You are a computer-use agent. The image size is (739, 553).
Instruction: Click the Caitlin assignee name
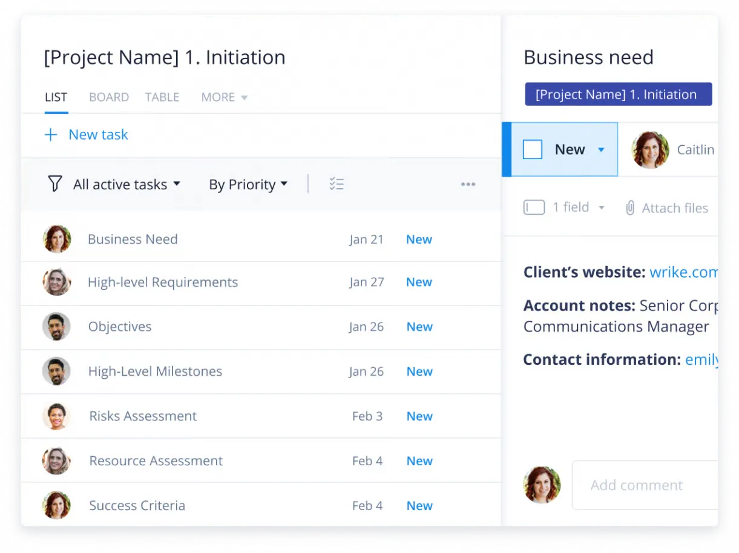tap(695, 150)
